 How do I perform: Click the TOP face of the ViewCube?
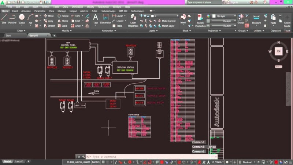[278, 51]
